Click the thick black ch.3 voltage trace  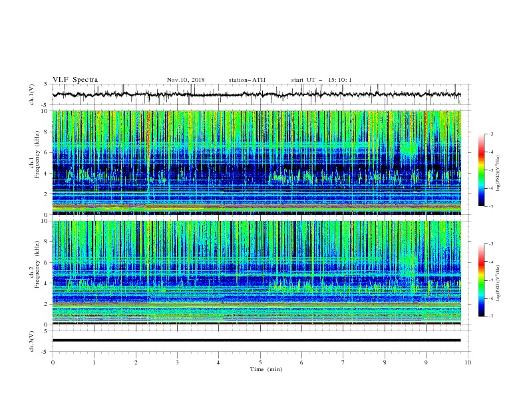[x=256, y=340]
